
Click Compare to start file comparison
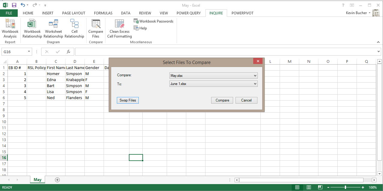coord(222,100)
